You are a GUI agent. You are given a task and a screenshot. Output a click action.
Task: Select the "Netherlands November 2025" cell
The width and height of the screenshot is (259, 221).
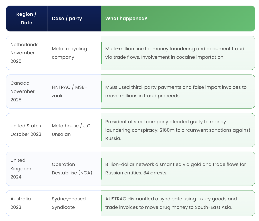tap(24, 53)
